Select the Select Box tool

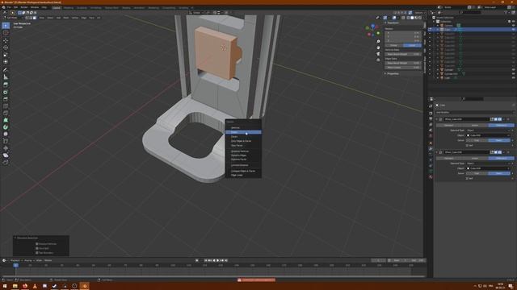[x=6, y=26]
